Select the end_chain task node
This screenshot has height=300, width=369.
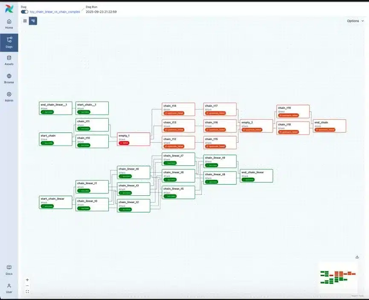coord(329,126)
